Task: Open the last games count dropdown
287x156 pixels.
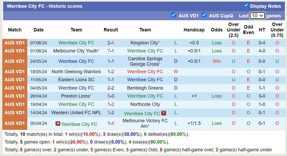Action: [257, 16]
